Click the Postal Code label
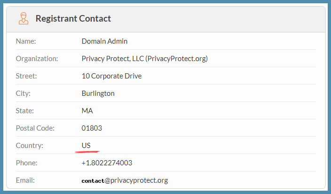The height and width of the screenshot is (194, 331). click(35, 128)
